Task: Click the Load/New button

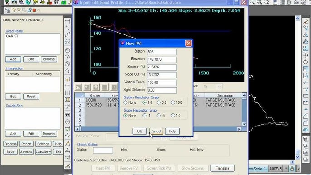Action: click(x=43, y=151)
